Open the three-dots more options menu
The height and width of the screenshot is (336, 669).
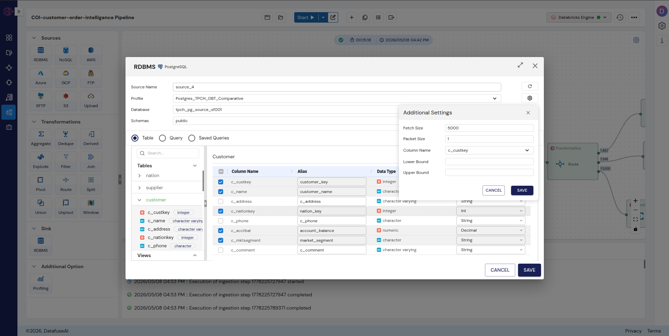pos(634,17)
